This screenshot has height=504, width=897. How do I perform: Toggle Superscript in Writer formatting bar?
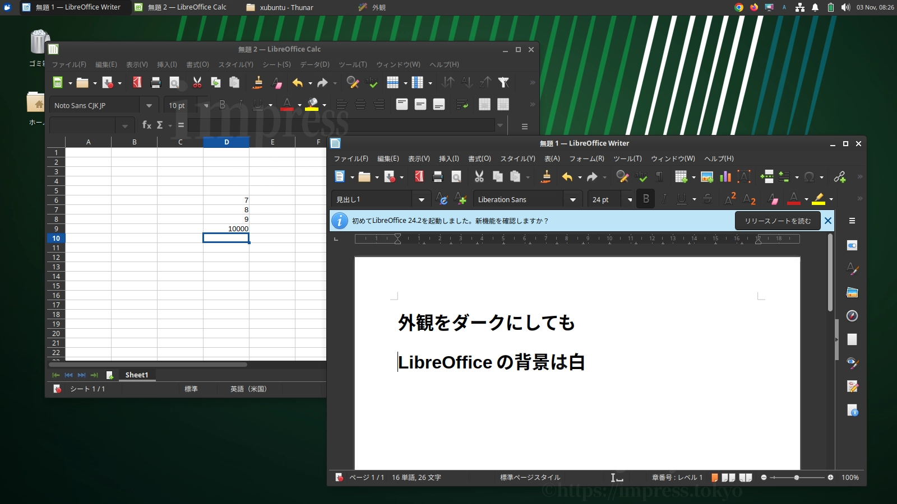pos(730,199)
